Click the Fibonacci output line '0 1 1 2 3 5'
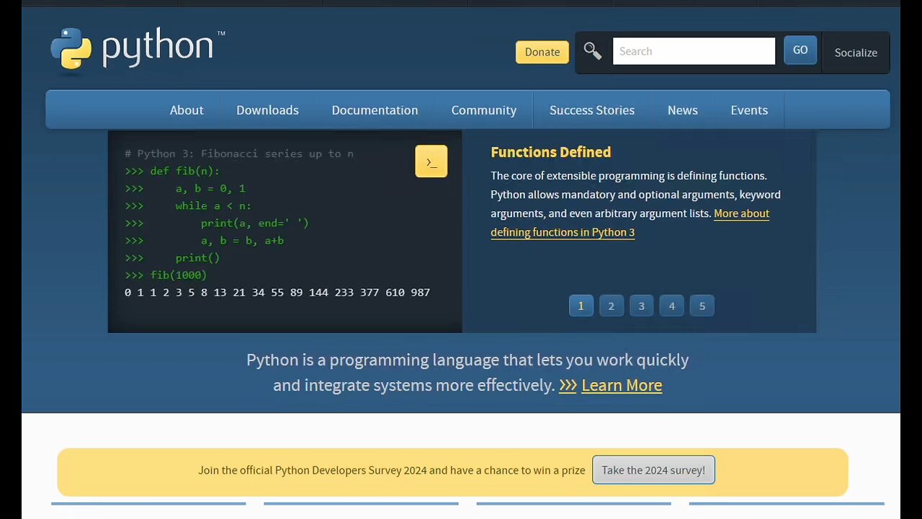 point(277,292)
